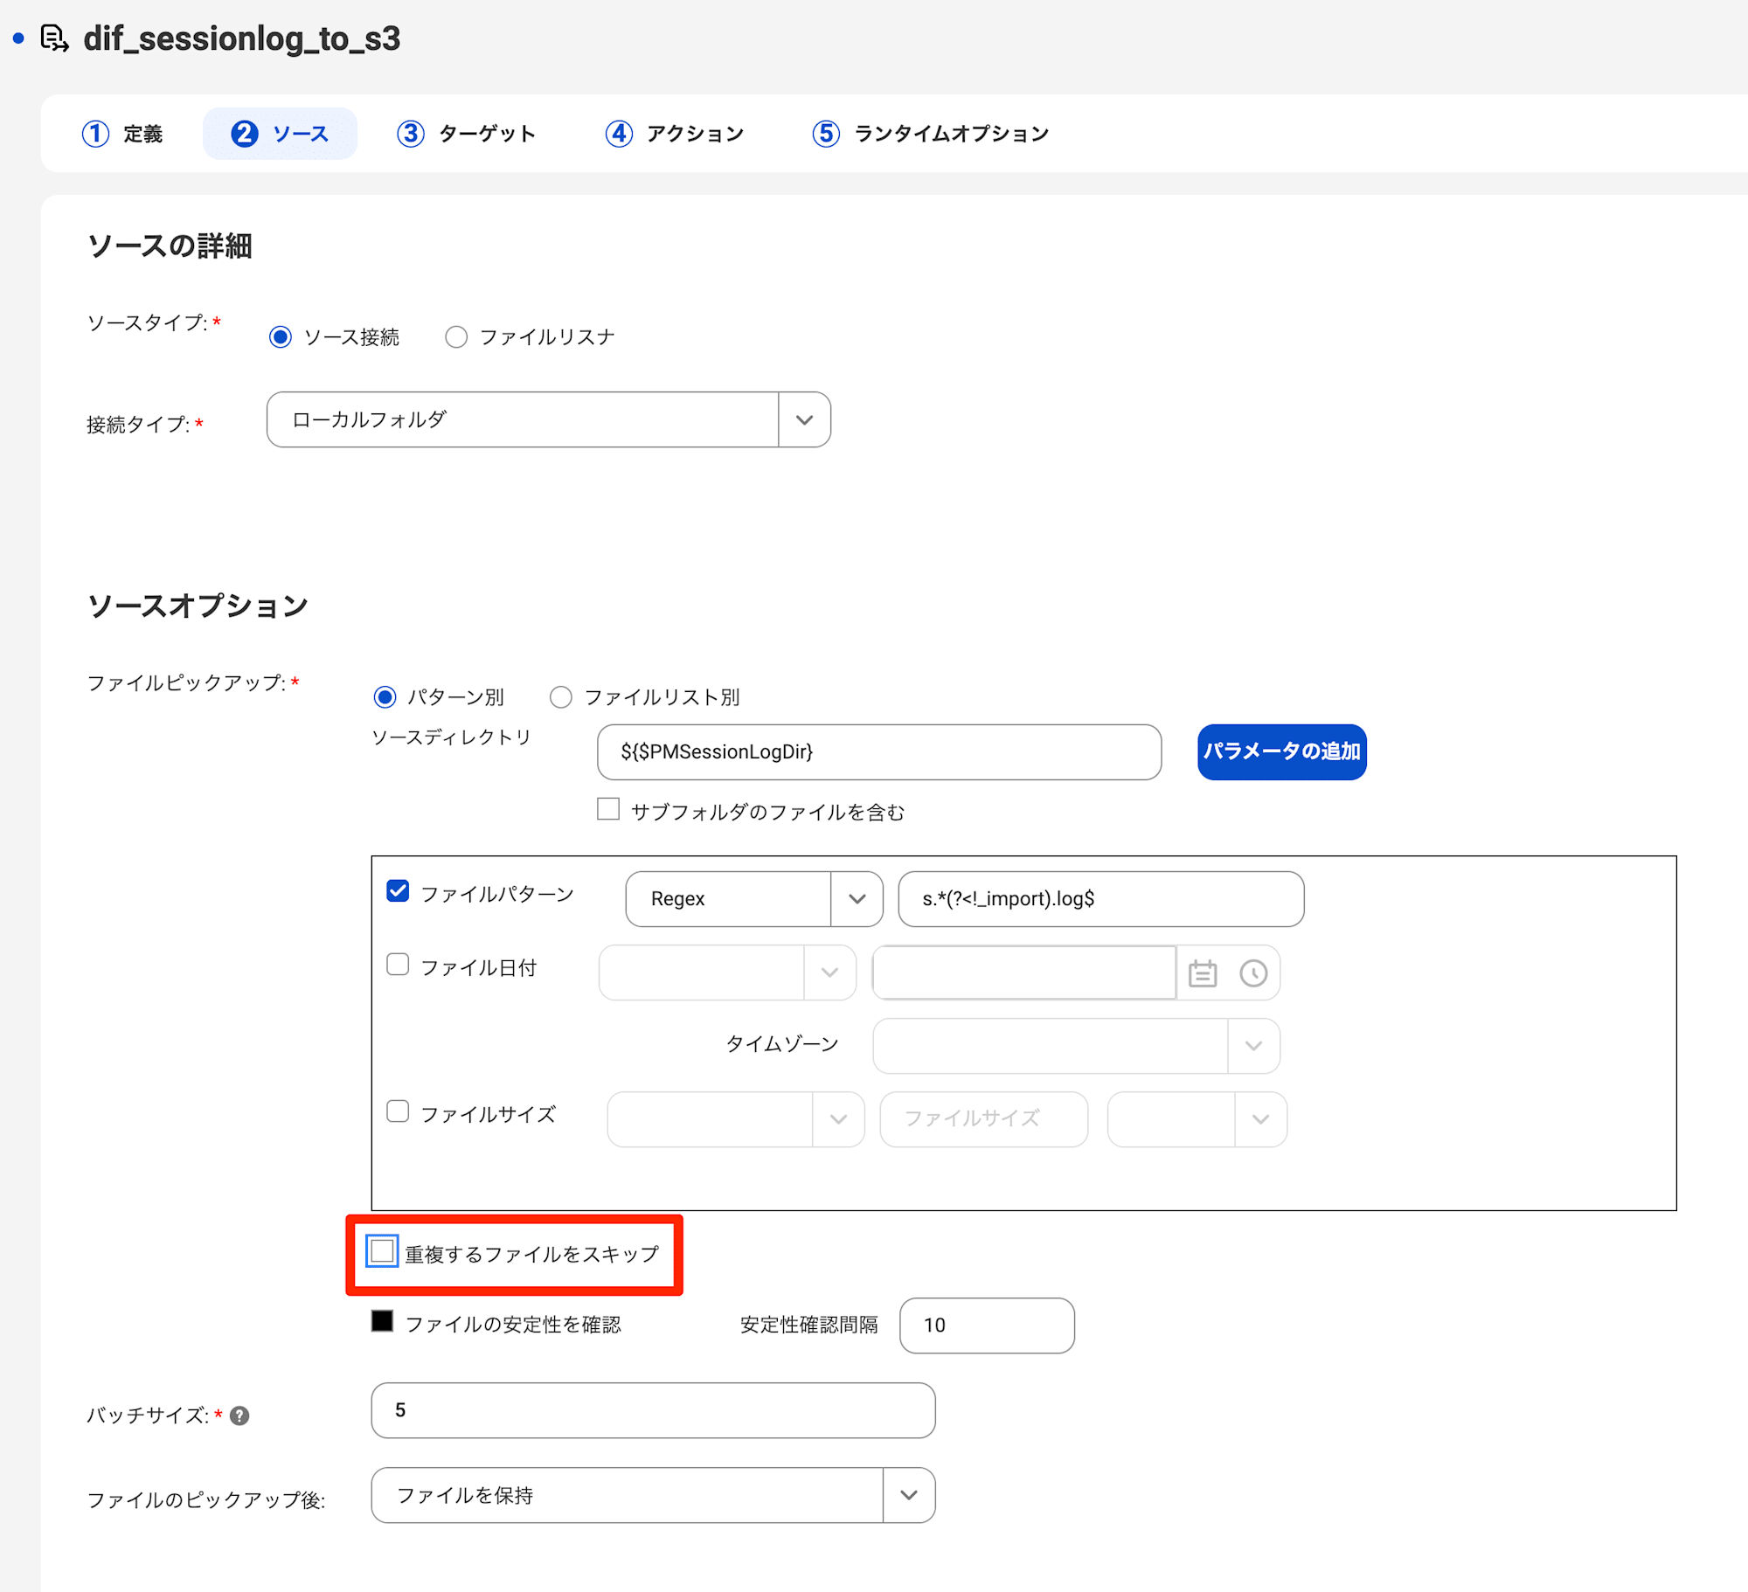Switch to the アクション tab
This screenshot has height=1592, width=1748.
pos(674,134)
